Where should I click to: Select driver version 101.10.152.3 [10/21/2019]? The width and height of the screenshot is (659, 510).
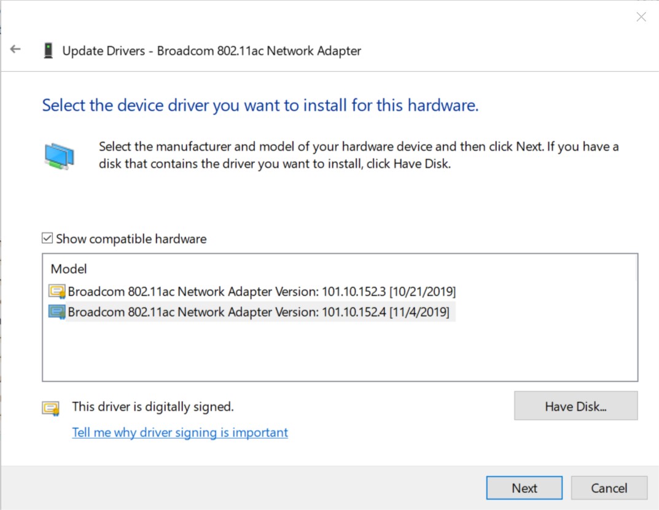262,291
